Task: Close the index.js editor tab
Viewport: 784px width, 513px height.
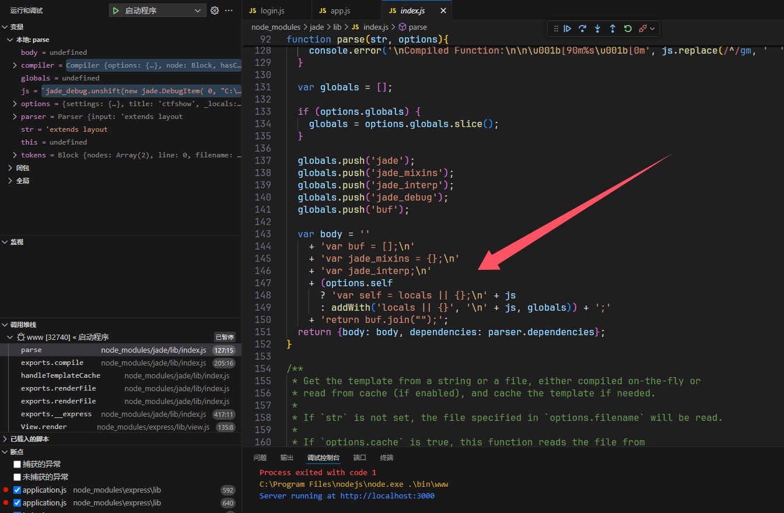Action: pyautogui.click(x=443, y=10)
